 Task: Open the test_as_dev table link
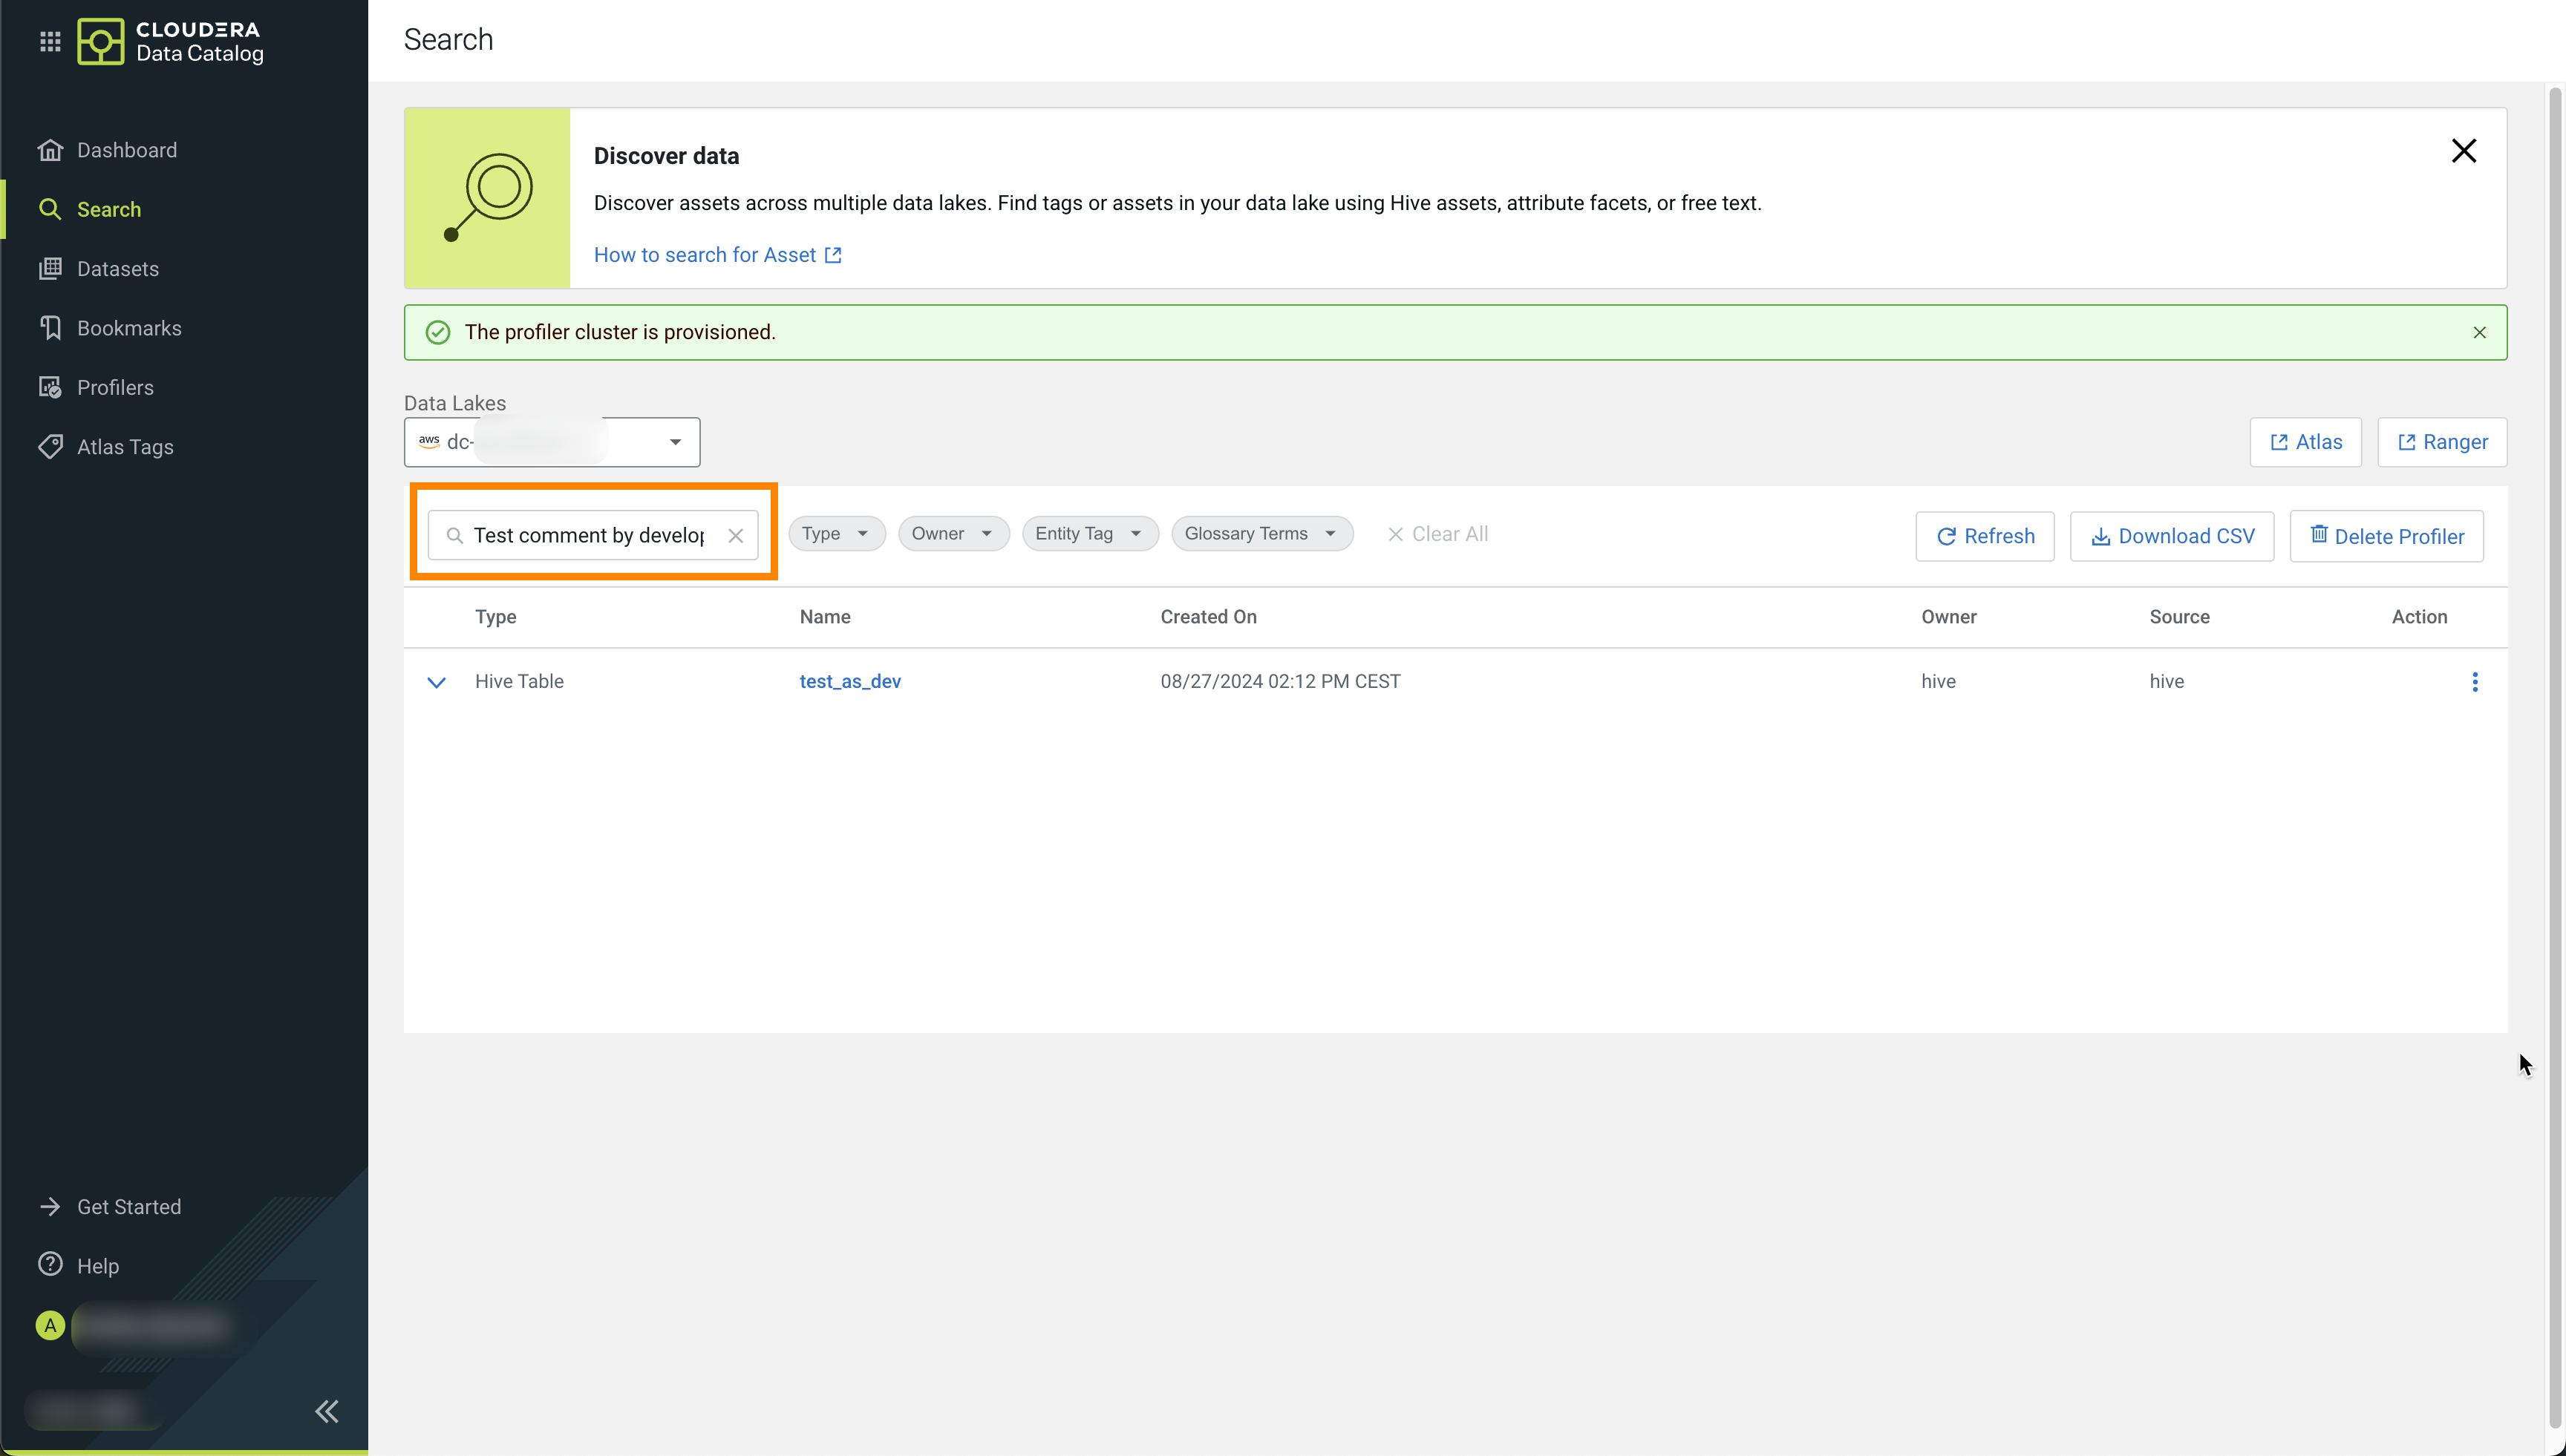(849, 682)
